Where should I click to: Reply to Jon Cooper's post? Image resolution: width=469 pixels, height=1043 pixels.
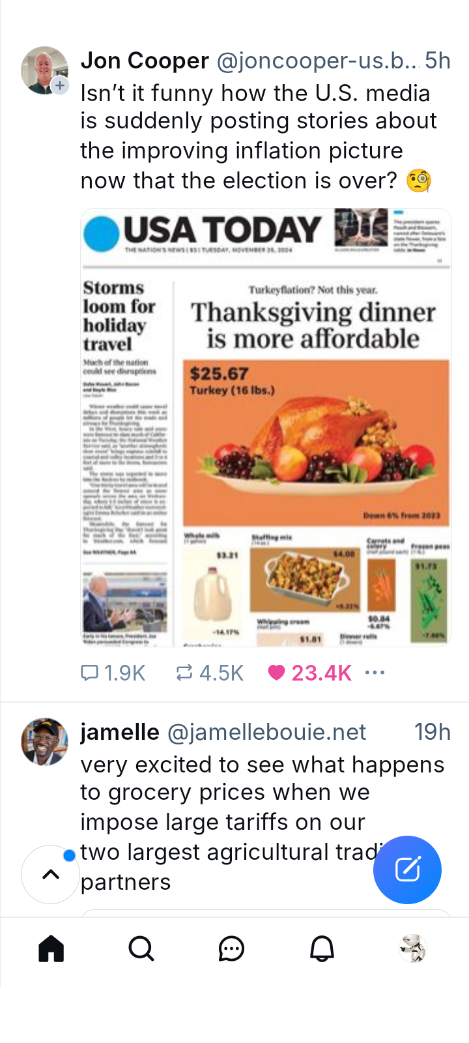coord(112,673)
